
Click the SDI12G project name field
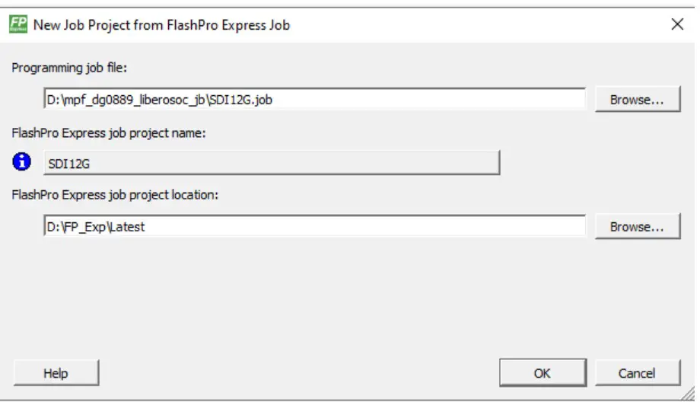[x=271, y=163]
